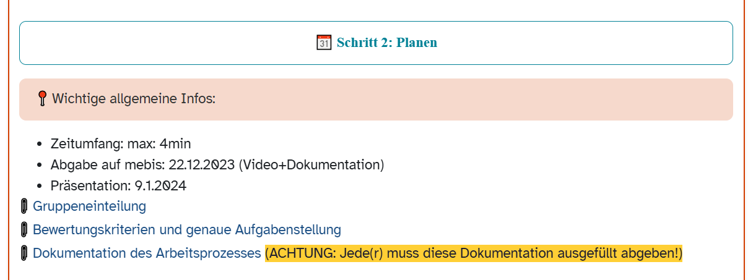Click the "Wichtige allgemeine Infos:" text

point(133,98)
